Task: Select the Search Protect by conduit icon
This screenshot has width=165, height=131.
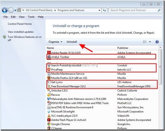Action: 49,65
